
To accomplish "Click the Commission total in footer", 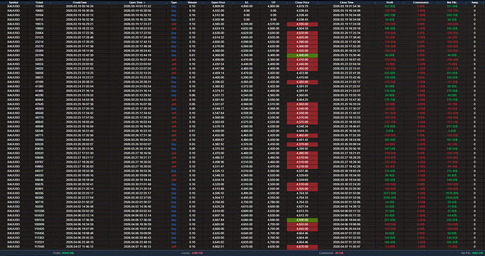I will click(x=331, y=253).
